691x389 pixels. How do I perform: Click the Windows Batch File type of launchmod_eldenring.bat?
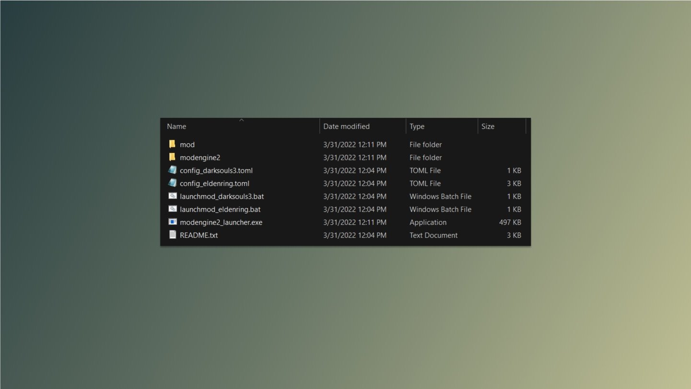coord(441,209)
